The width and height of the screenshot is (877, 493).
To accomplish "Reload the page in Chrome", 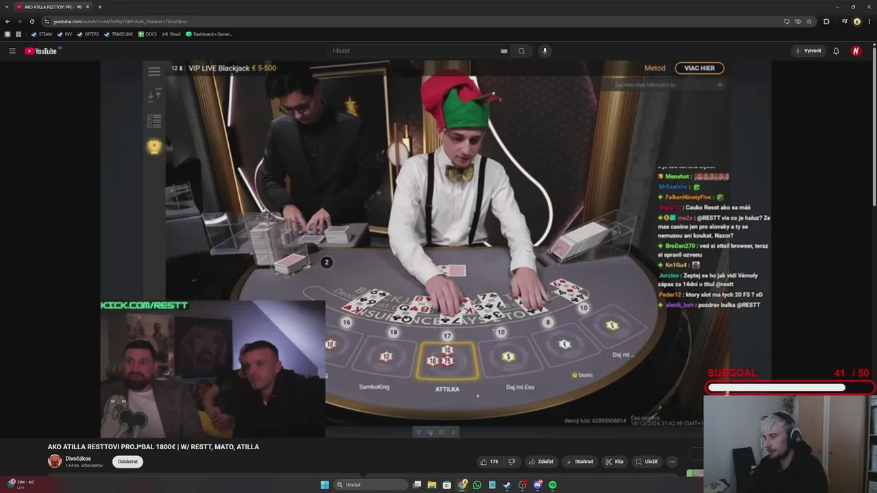I will (32, 21).
